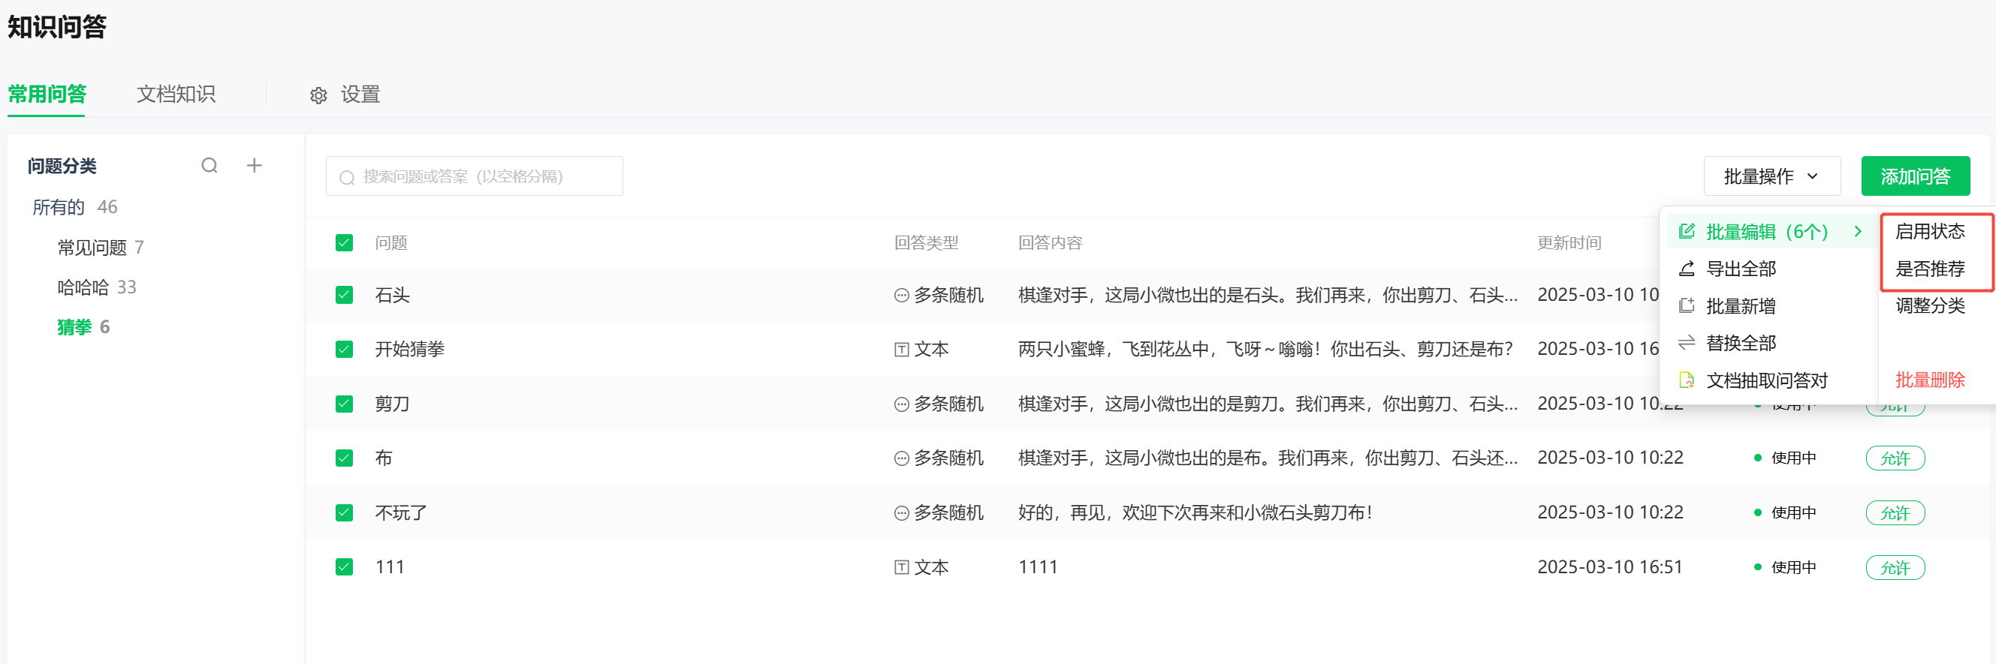This screenshot has width=1996, height=664.
Task: Expand the 批量编辑 submenu chevron arrow
Action: tap(1857, 231)
